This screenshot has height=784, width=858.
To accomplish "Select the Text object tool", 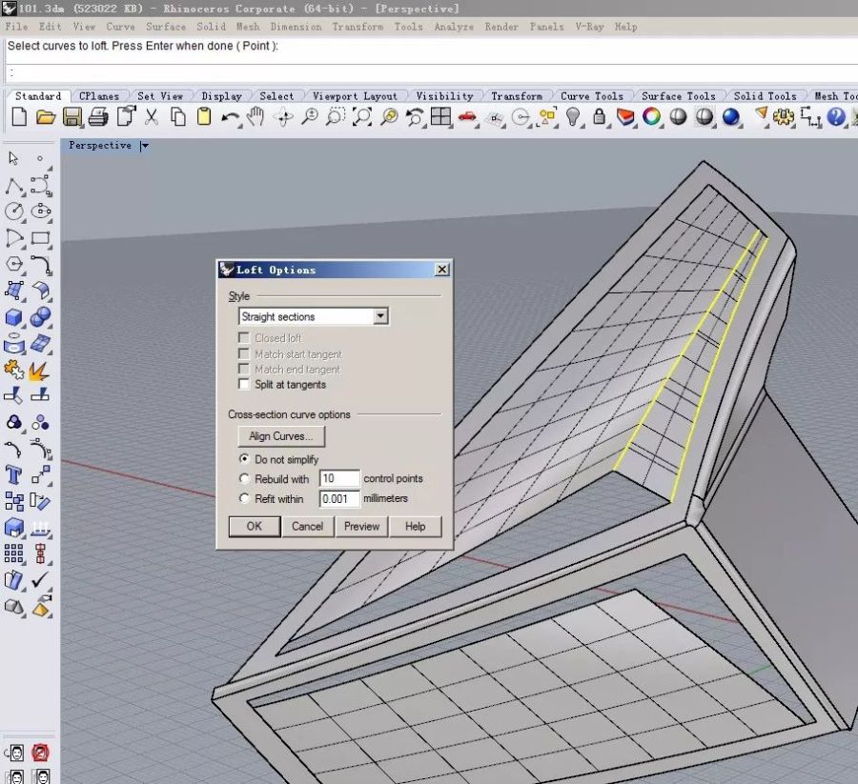I will (x=14, y=474).
